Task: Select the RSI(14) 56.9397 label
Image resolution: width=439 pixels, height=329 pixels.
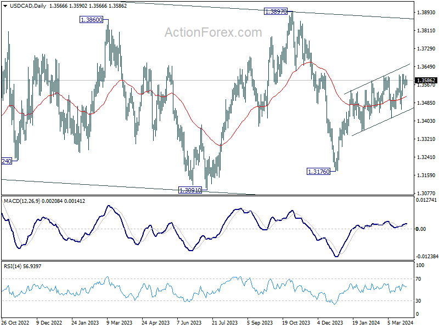Action: [x=22, y=266]
